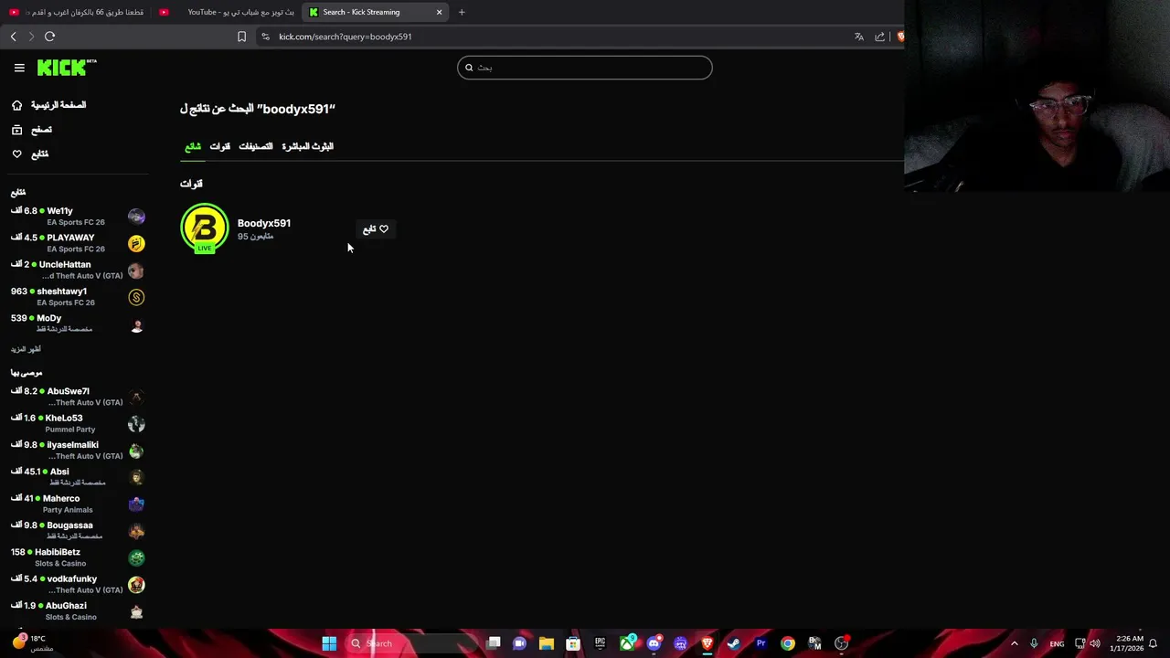Open the Boodyx591 channel name link
The height and width of the screenshot is (658, 1170).
(264, 223)
